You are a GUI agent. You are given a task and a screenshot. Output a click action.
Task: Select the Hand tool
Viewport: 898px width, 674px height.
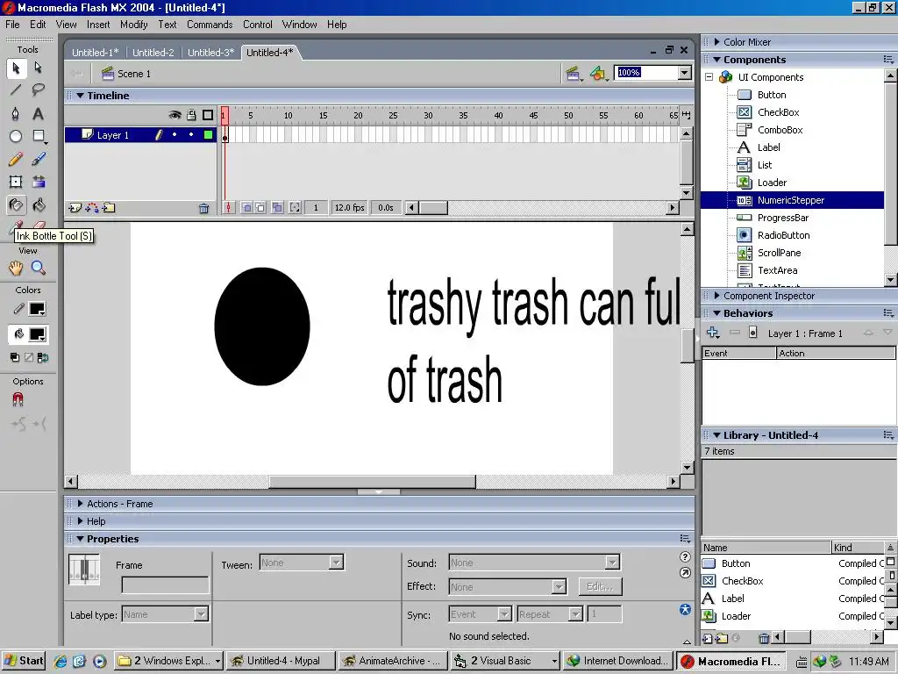tap(16, 268)
